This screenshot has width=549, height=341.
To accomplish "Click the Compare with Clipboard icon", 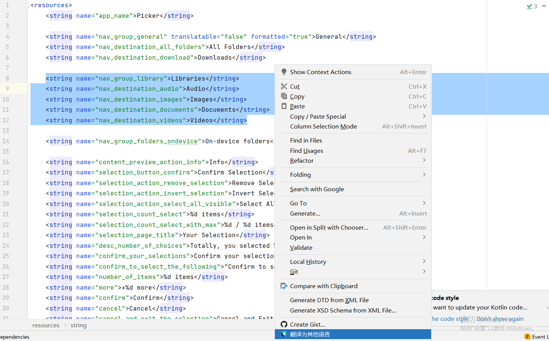I will (x=284, y=286).
